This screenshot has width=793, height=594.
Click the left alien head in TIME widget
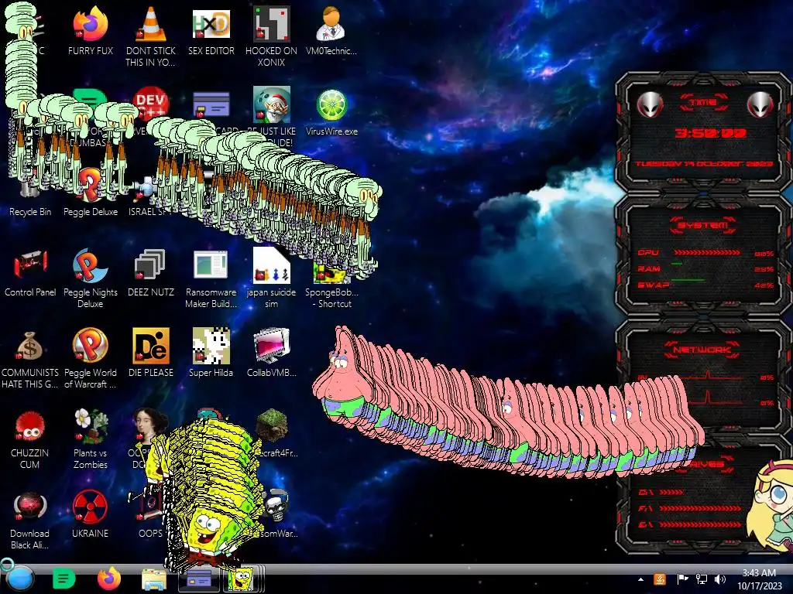[x=650, y=104]
